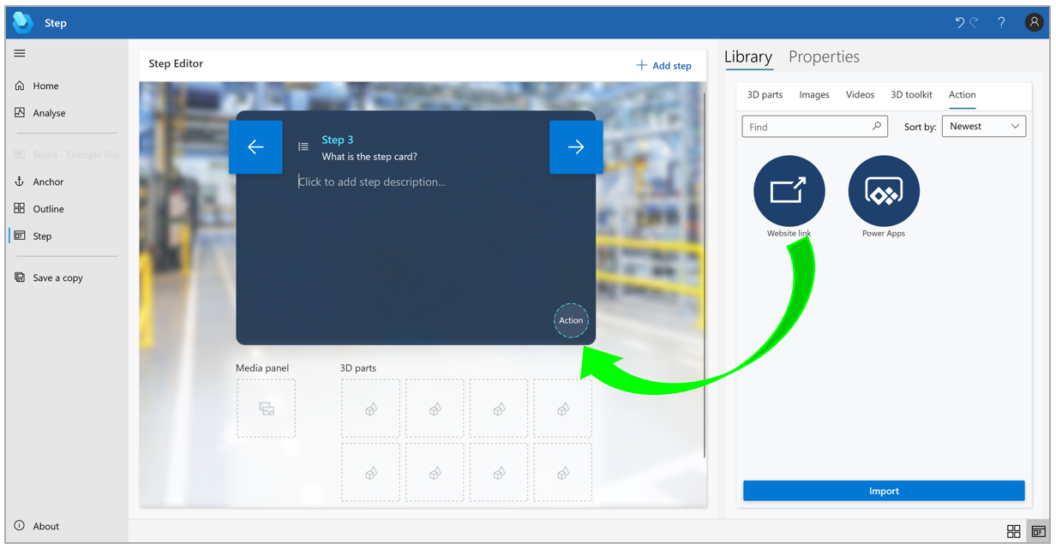1056x549 pixels.
Task: Toggle the panel view icon bottom right corner
Action: pyautogui.click(x=1037, y=531)
